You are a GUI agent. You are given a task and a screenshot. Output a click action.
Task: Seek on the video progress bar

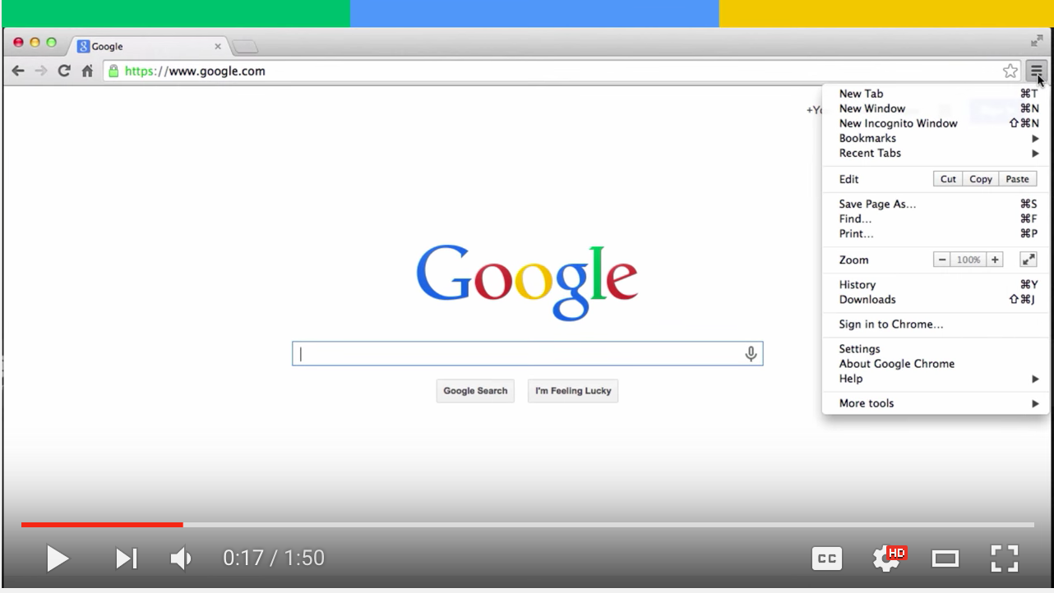[x=527, y=524]
